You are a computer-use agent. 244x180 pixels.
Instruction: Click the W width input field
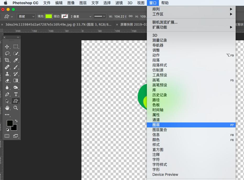pos(120,16)
